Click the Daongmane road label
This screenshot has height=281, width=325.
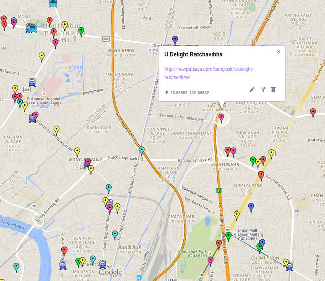[x=92, y=92]
